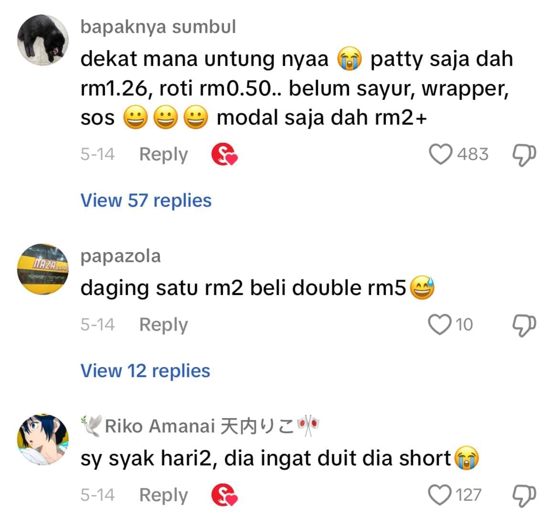This screenshot has height=525, width=557.
Task: Open papazola username profile
Action: click(x=120, y=256)
